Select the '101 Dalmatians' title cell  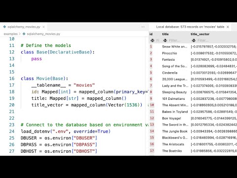point(173,99)
